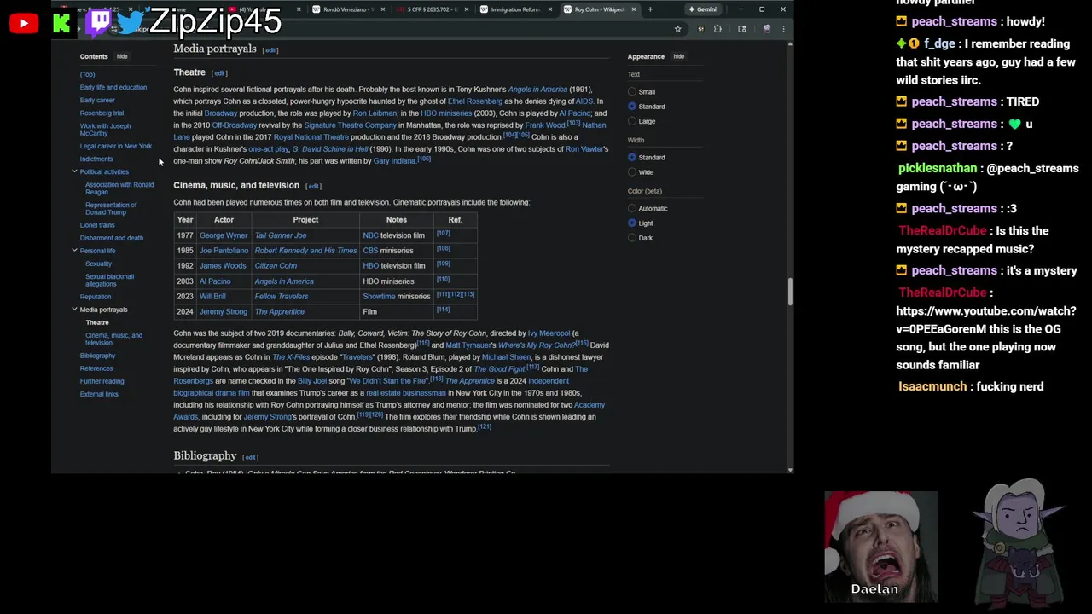Open George Wyner actor link
Image resolution: width=1092 pixels, height=614 pixels.
(x=224, y=235)
